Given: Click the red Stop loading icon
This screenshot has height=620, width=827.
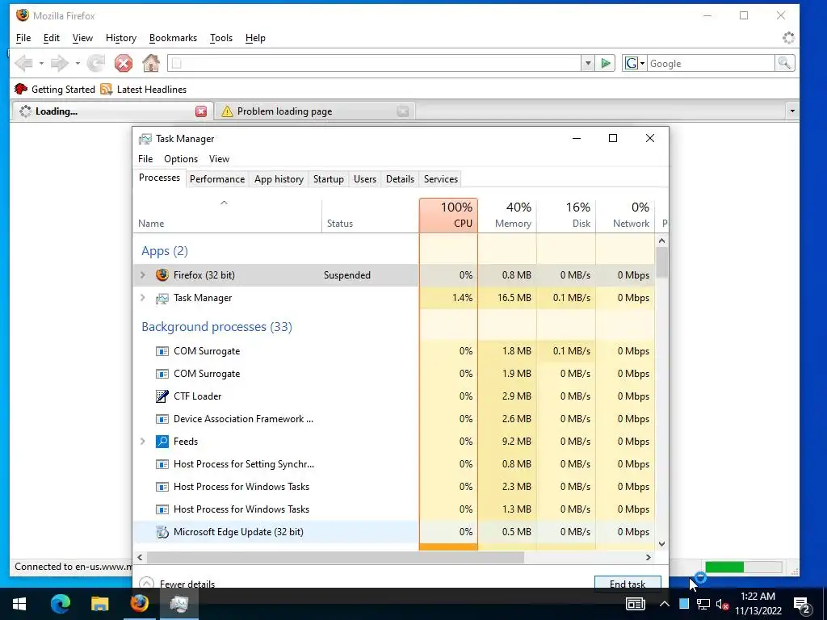Looking at the screenshot, I should click(124, 63).
